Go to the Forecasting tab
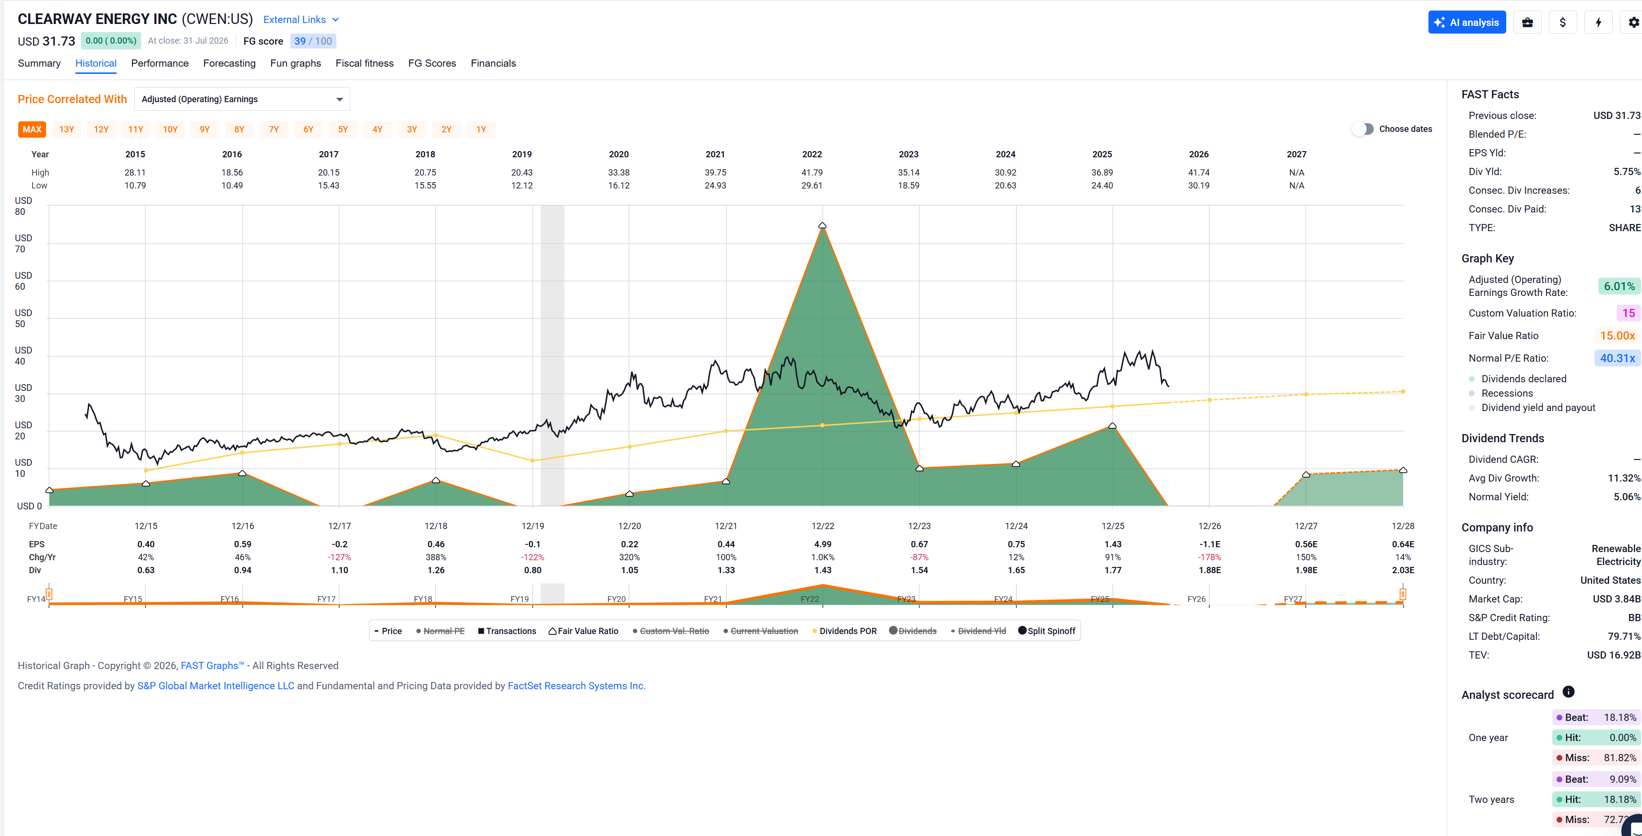Screen dimensions: 1642x836 coord(229,63)
